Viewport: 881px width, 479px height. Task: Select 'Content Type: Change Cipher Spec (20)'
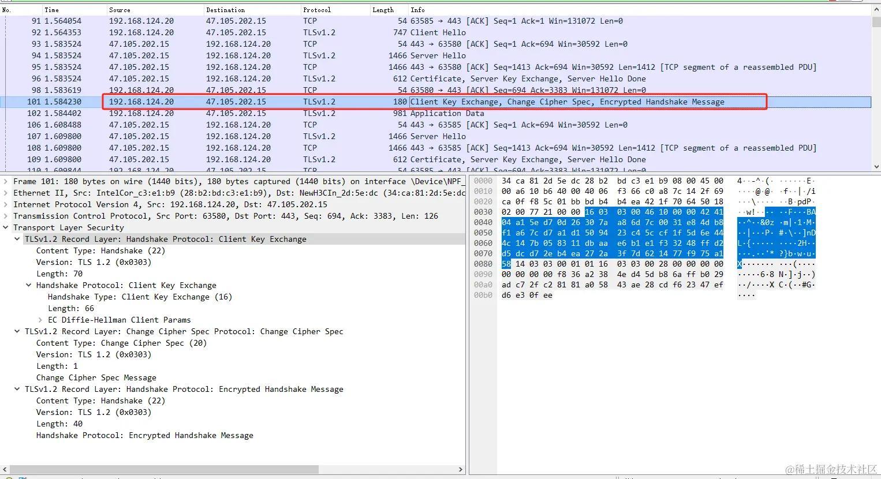coord(121,343)
